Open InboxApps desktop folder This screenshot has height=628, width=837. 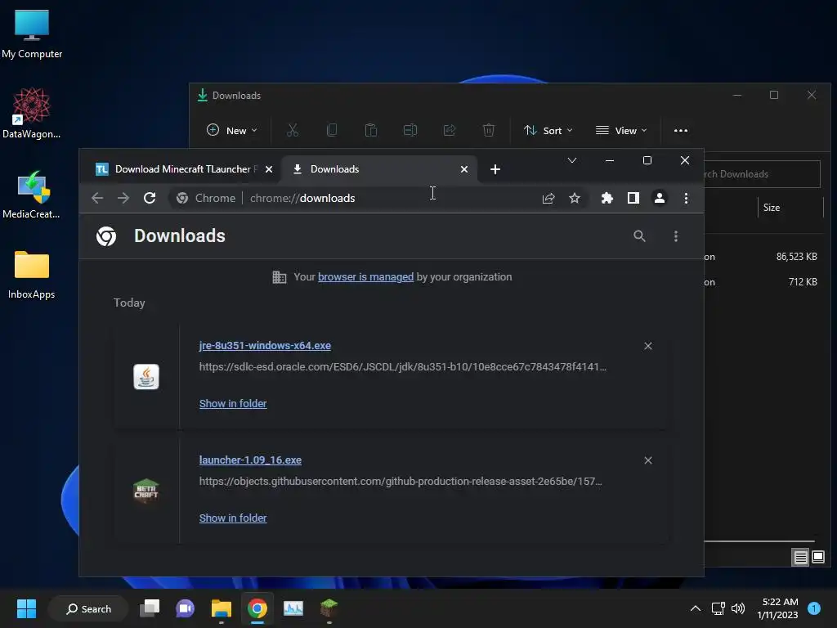32,275
